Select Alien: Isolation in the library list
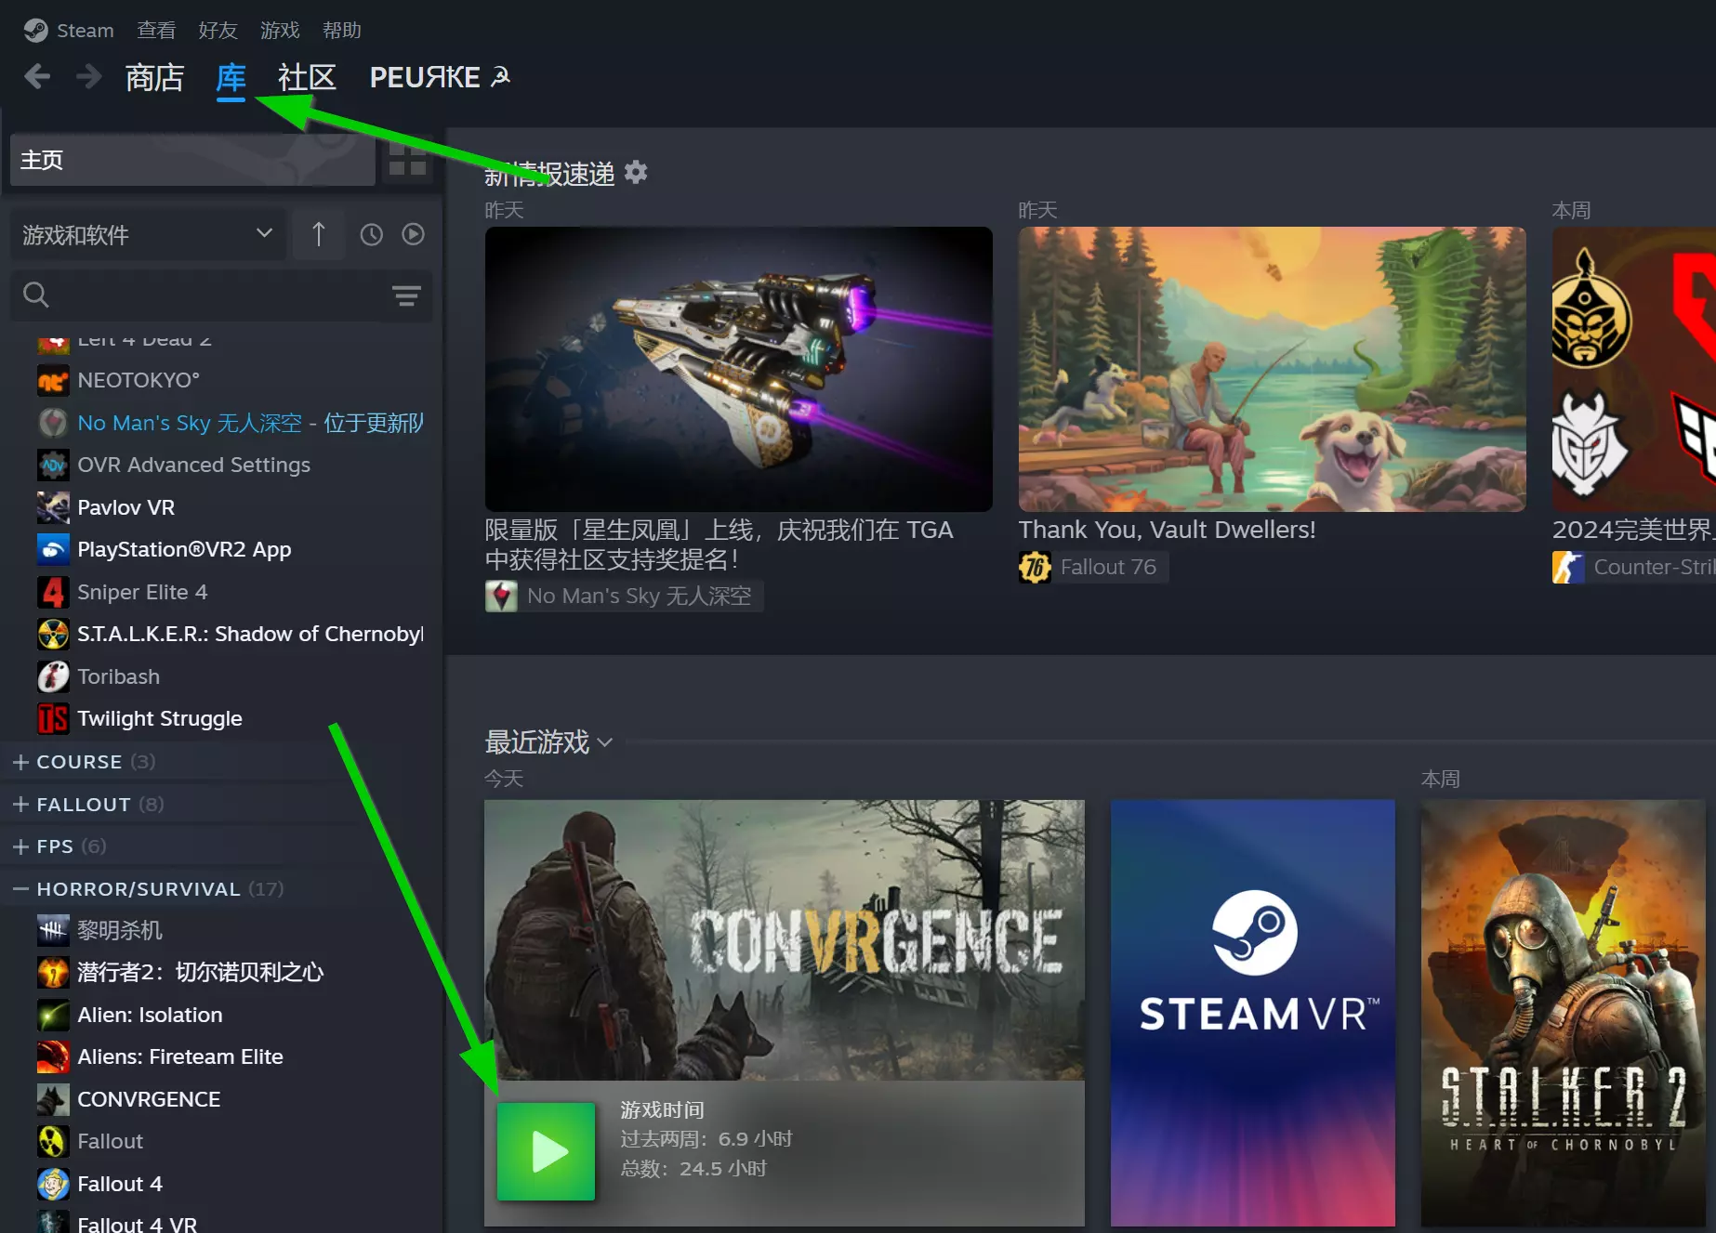 [x=150, y=1015]
